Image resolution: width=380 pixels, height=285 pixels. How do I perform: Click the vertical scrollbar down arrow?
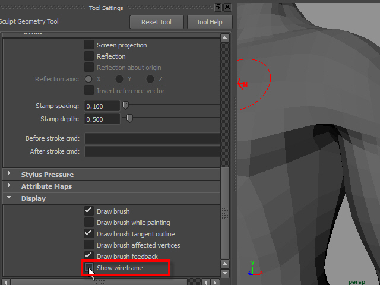coord(225,272)
